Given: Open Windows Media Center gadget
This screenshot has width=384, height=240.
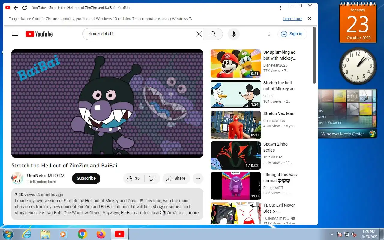Looking at the screenshot, I should 347,113.
